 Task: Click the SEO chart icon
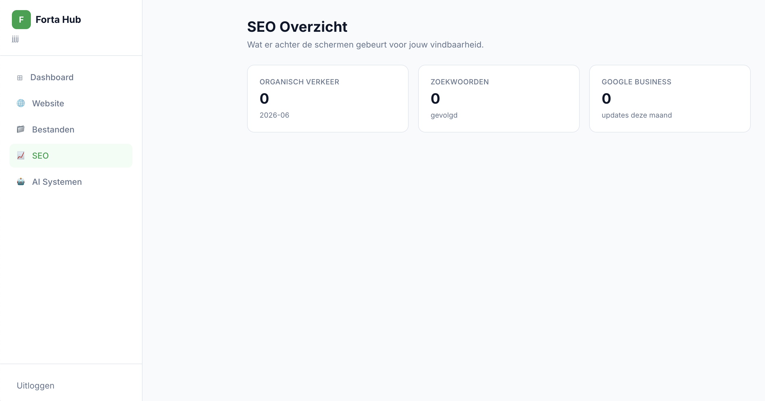point(21,155)
